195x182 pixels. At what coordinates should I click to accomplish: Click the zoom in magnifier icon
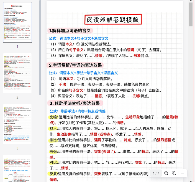pyautogui.click(x=174, y=173)
